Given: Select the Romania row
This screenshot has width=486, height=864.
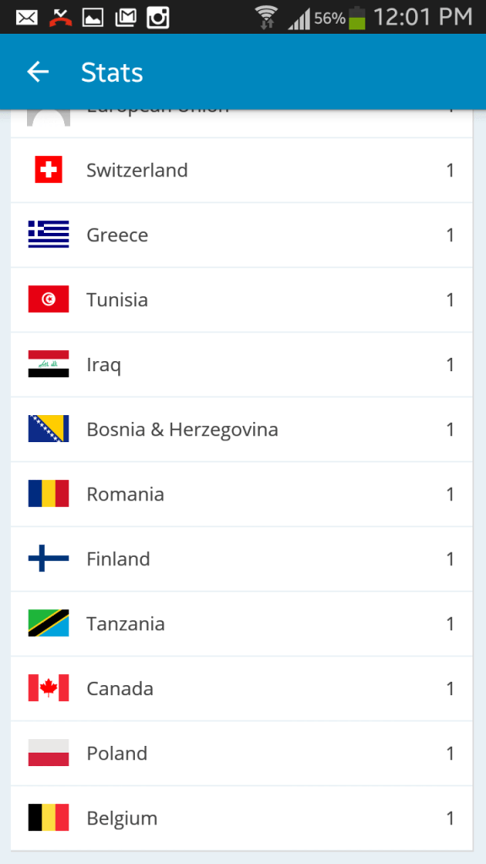Looking at the screenshot, I should [x=243, y=494].
